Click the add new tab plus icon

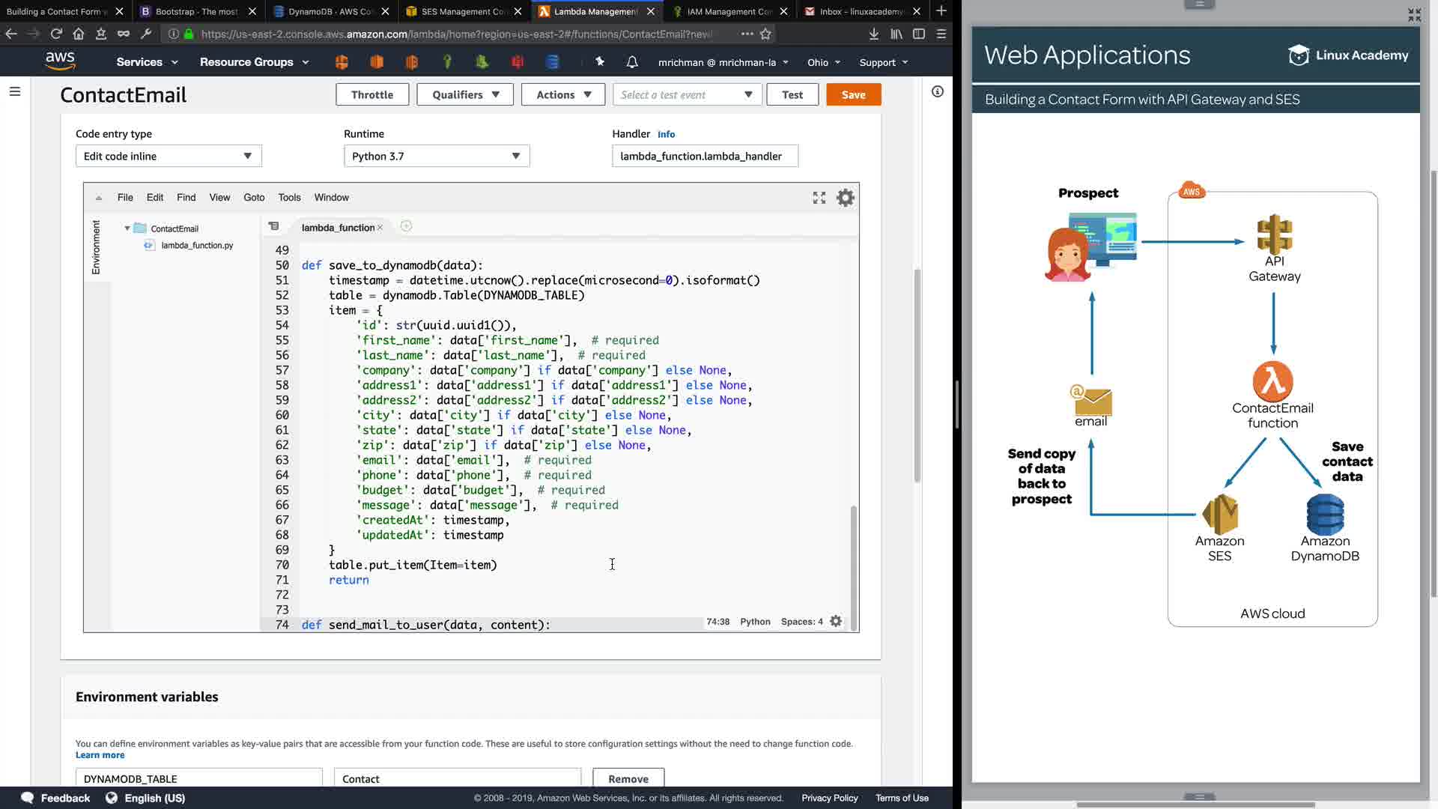click(406, 226)
